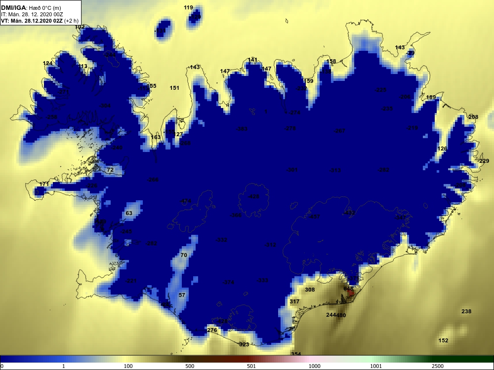Pick the map value 113
The width and height of the screenshot is (494, 370).
pyautogui.click(x=82, y=67)
